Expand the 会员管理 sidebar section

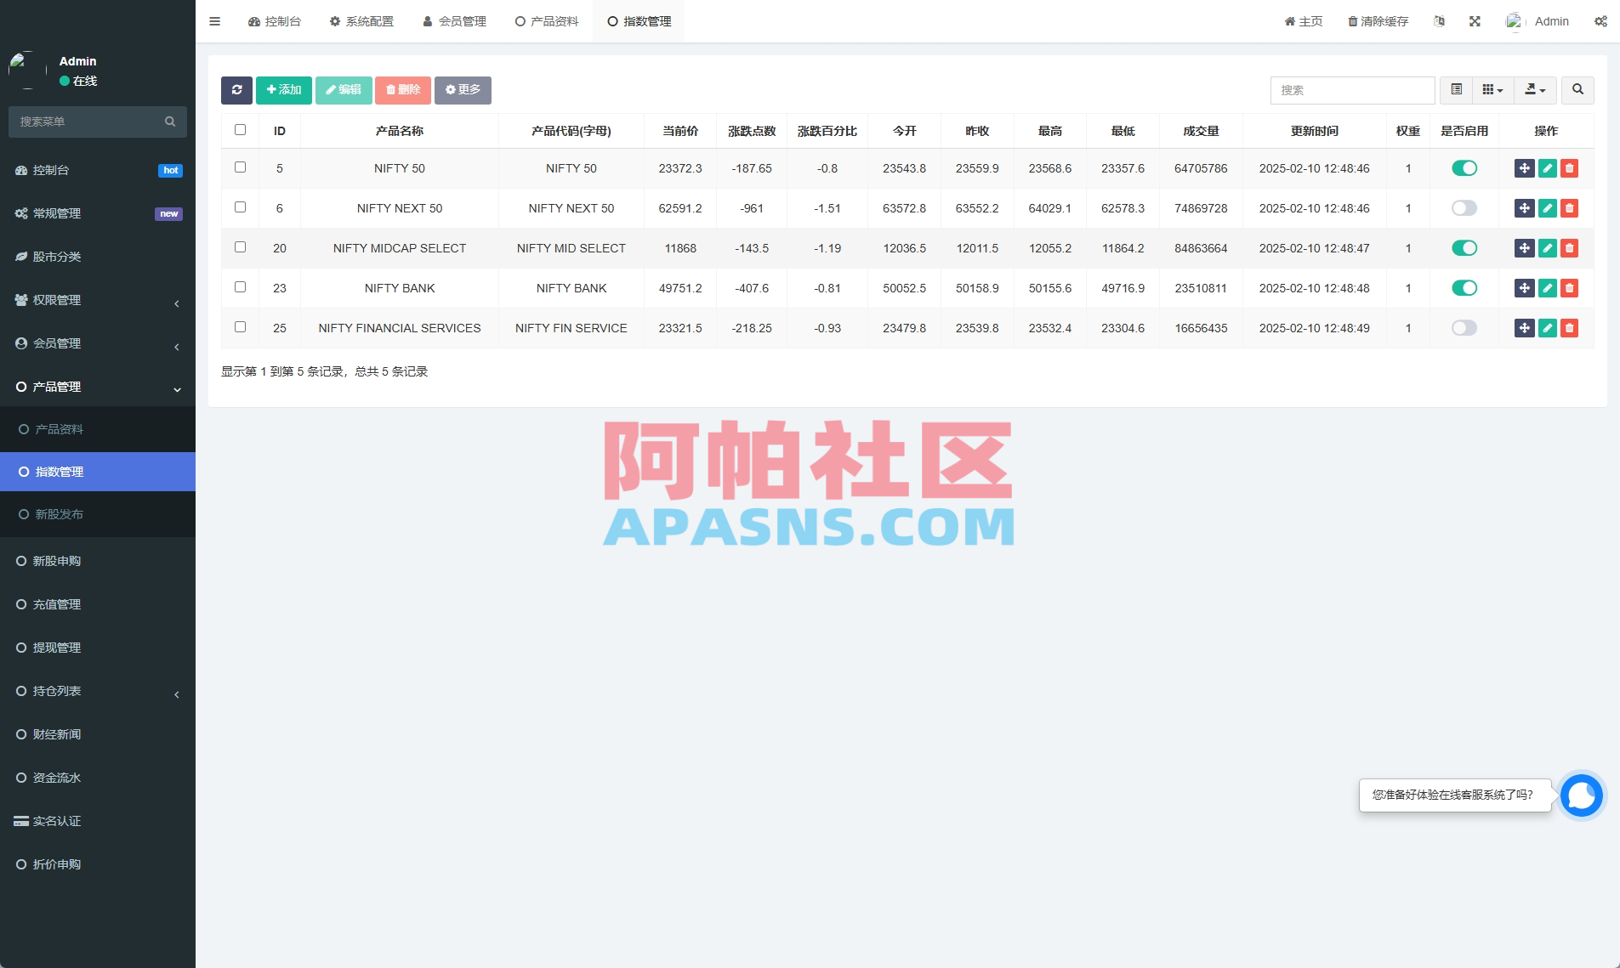[98, 343]
